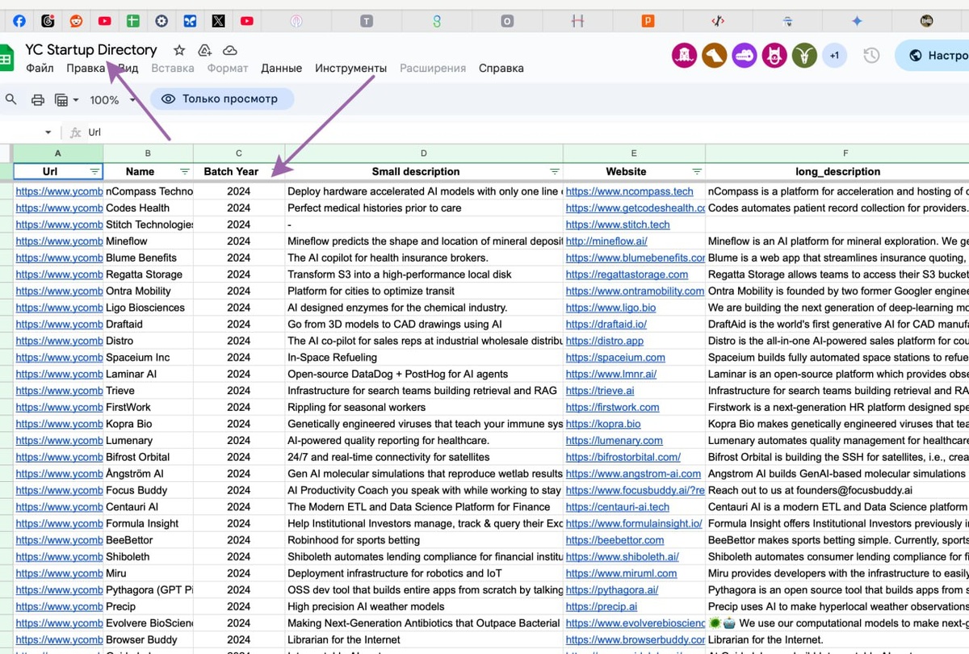The height and width of the screenshot is (654, 969).
Task: Open the mineflow.ai website link
Action: pyautogui.click(x=606, y=241)
